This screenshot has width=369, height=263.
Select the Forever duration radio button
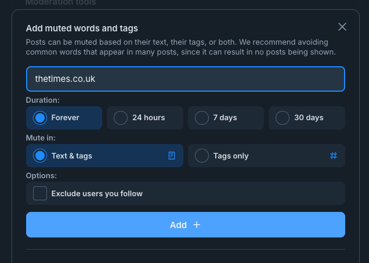(x=40, y=118)
